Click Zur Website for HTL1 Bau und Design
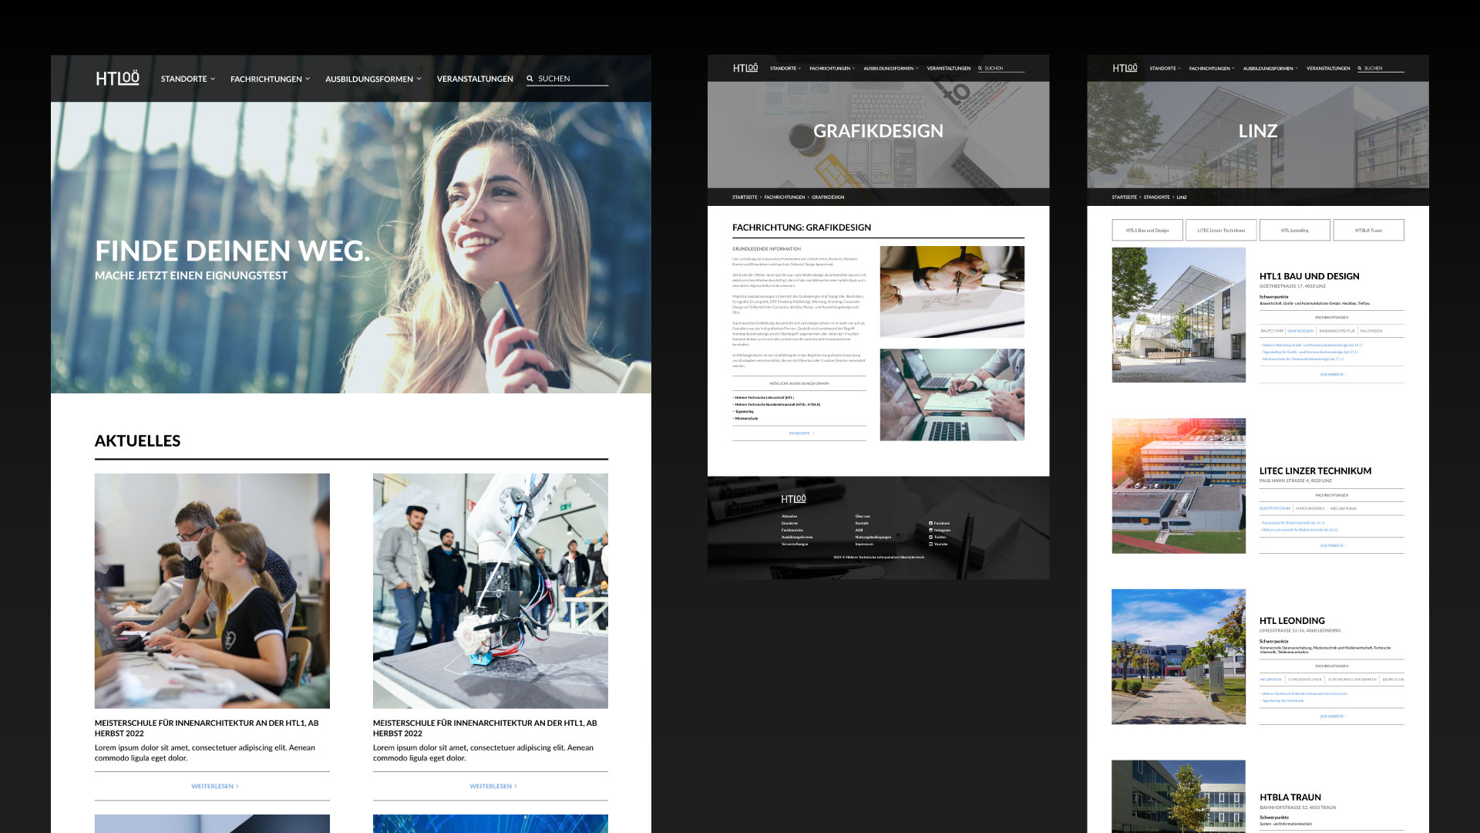The image size is (1480, 833). coord(1333,374)
